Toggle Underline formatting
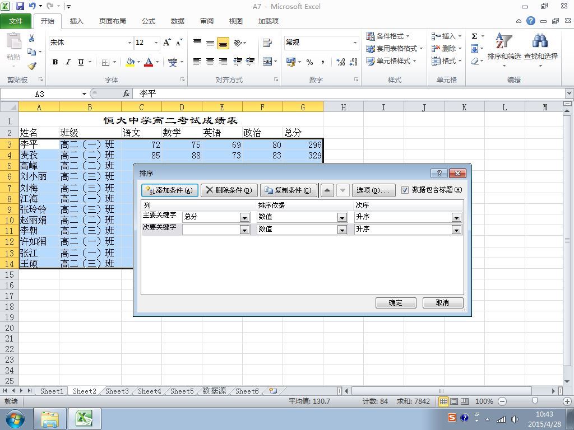 click(81, 62)
